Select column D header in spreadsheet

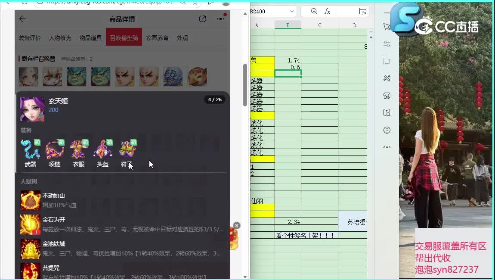point(355,25)
